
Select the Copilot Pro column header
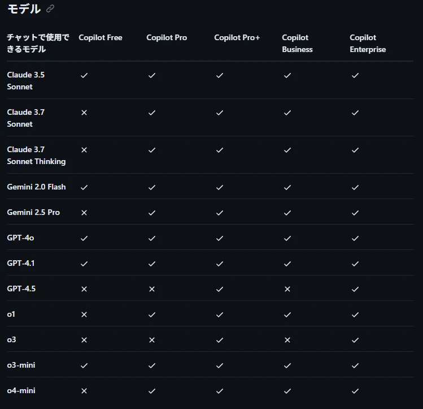point(167,37)
